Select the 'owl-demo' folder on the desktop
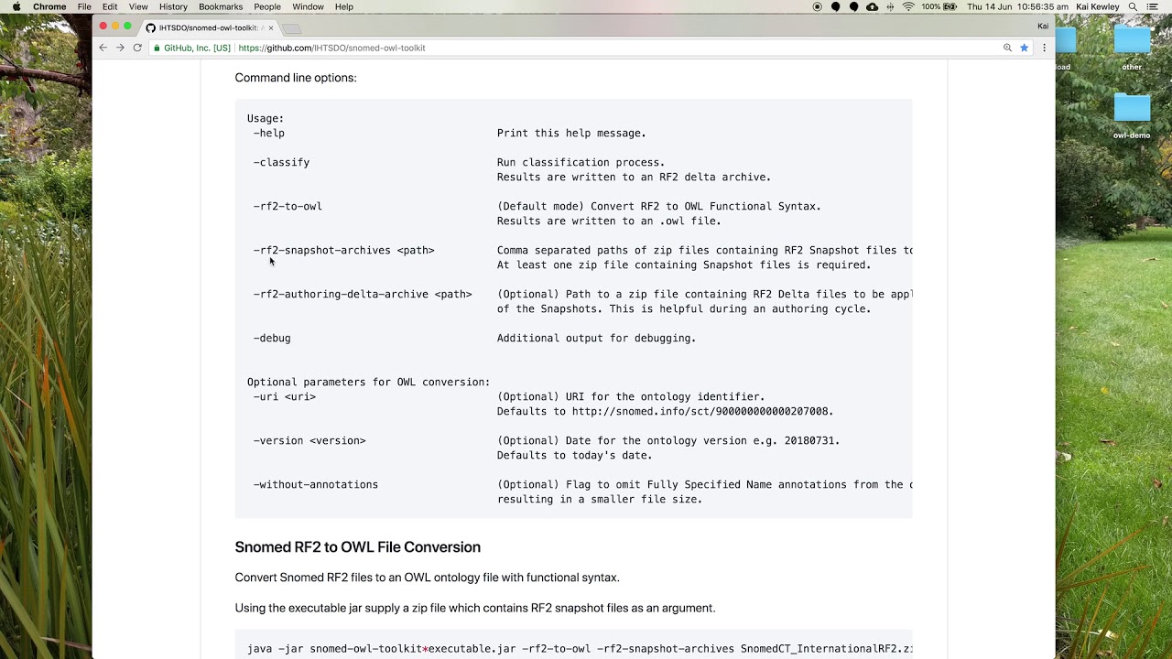Screen dimensions: 1172x659 pos(1132,116)
